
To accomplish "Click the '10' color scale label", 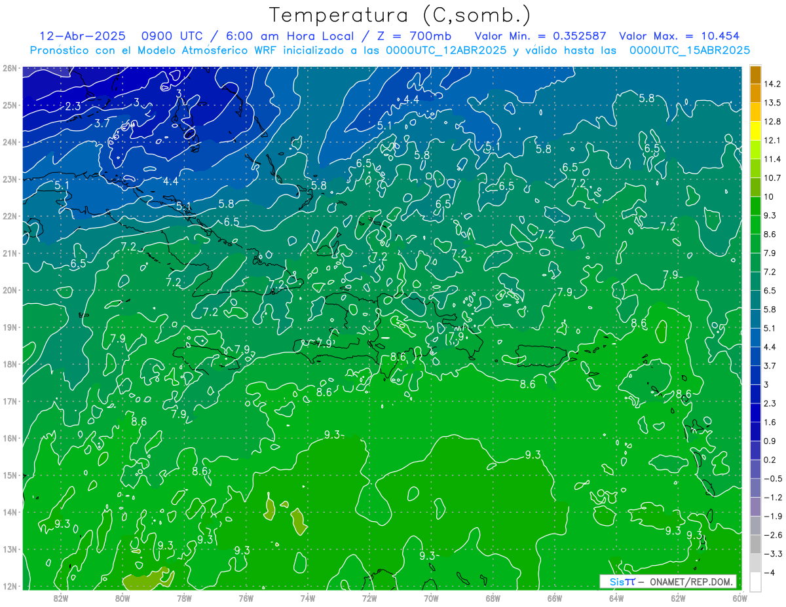I will click(769, 196).
